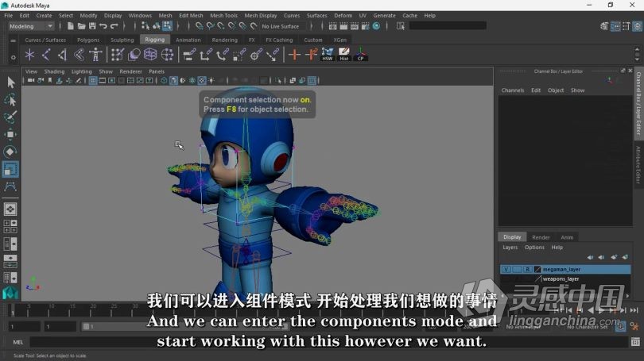The width and height of the screenshot is (644, 361).
Task: Open the Edit Mesh menu
Action: coord(191,16)
